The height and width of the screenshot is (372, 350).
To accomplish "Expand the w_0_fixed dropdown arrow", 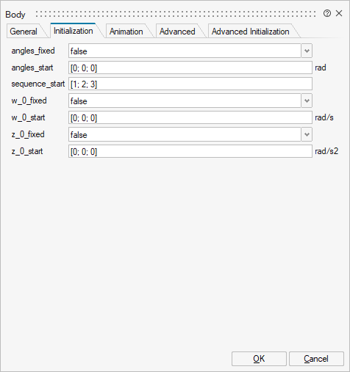I will pyautogui.click(x=307, y=101).
